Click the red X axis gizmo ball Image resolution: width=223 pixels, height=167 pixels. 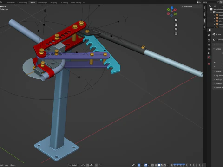click(x=175, y=10)
